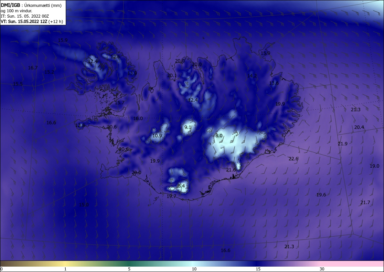This screenshot has width=384, height=272.
Task: Click the 15.2 value on the map
Action: tap(49, 72)
